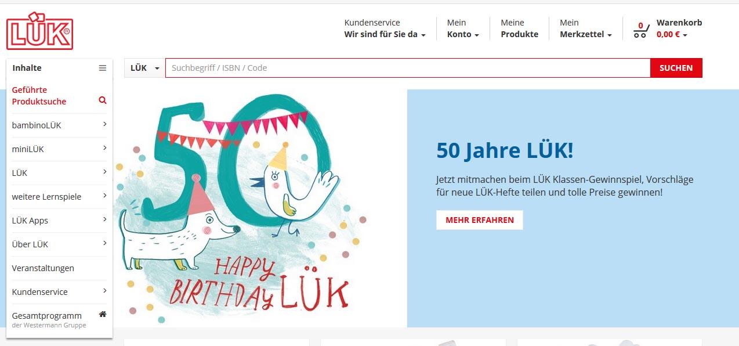This screenshot has width=739, height=346.
Task: Click the LÜK logo
Action: (40, 31)
